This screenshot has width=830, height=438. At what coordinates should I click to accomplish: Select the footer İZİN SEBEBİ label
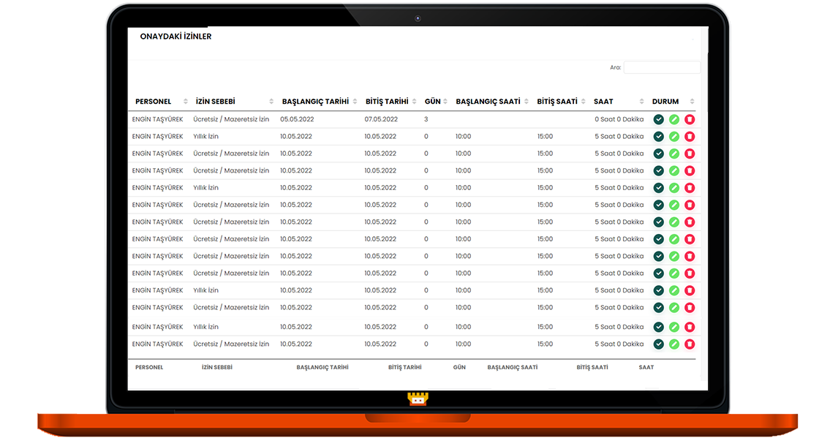pos(217,367)
